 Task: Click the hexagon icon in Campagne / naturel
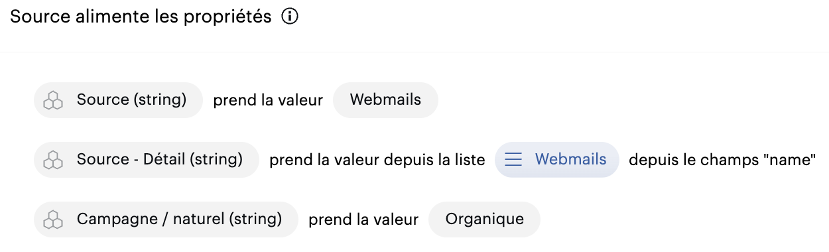53,220
